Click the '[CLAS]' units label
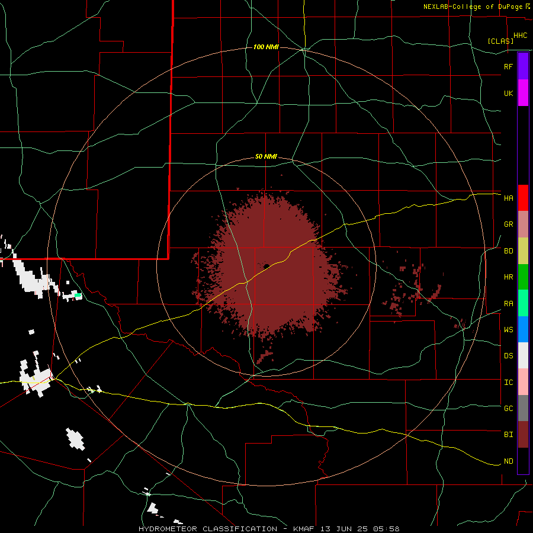533x533 pixels. [x=500, y=41]
